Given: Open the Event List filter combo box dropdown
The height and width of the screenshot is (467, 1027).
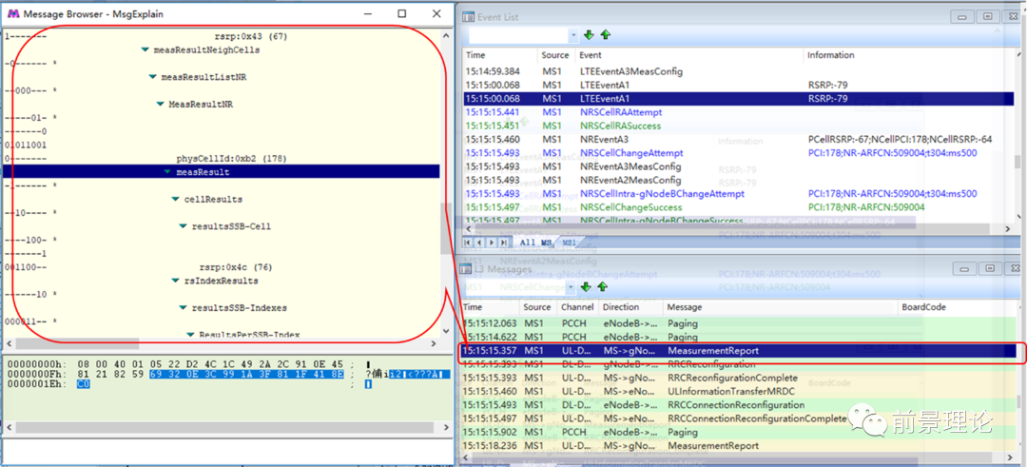Looking at the screenshot, I should (574, 35).
